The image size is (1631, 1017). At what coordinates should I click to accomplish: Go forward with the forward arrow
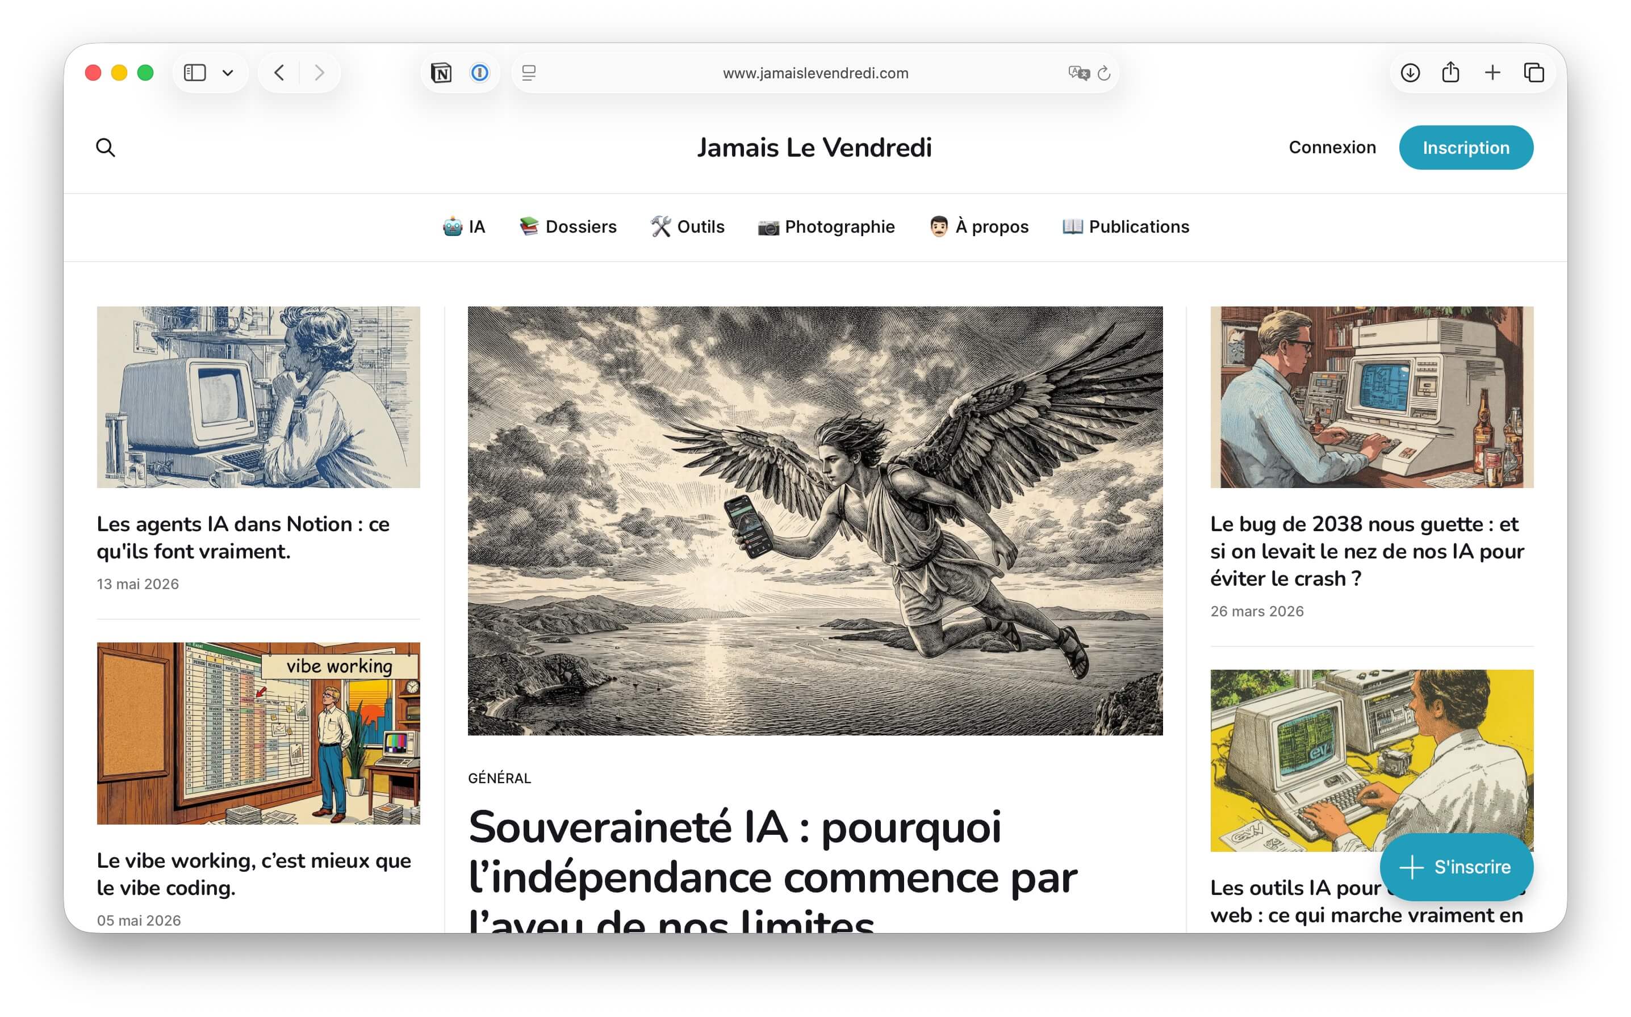pos(320,73)
